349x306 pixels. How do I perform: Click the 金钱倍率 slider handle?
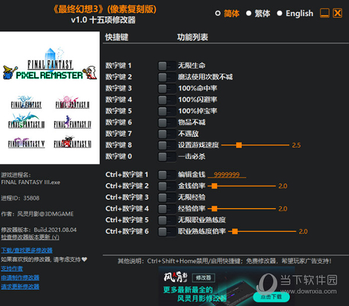tap(214, 186)
